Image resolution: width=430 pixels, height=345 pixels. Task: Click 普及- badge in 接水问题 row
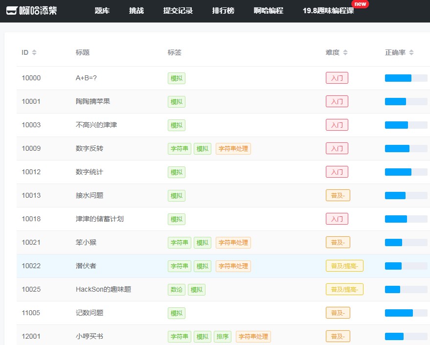coord(338,196)
